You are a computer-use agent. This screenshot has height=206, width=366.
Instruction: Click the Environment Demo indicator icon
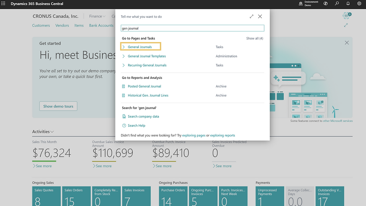(x=301, y=3)
